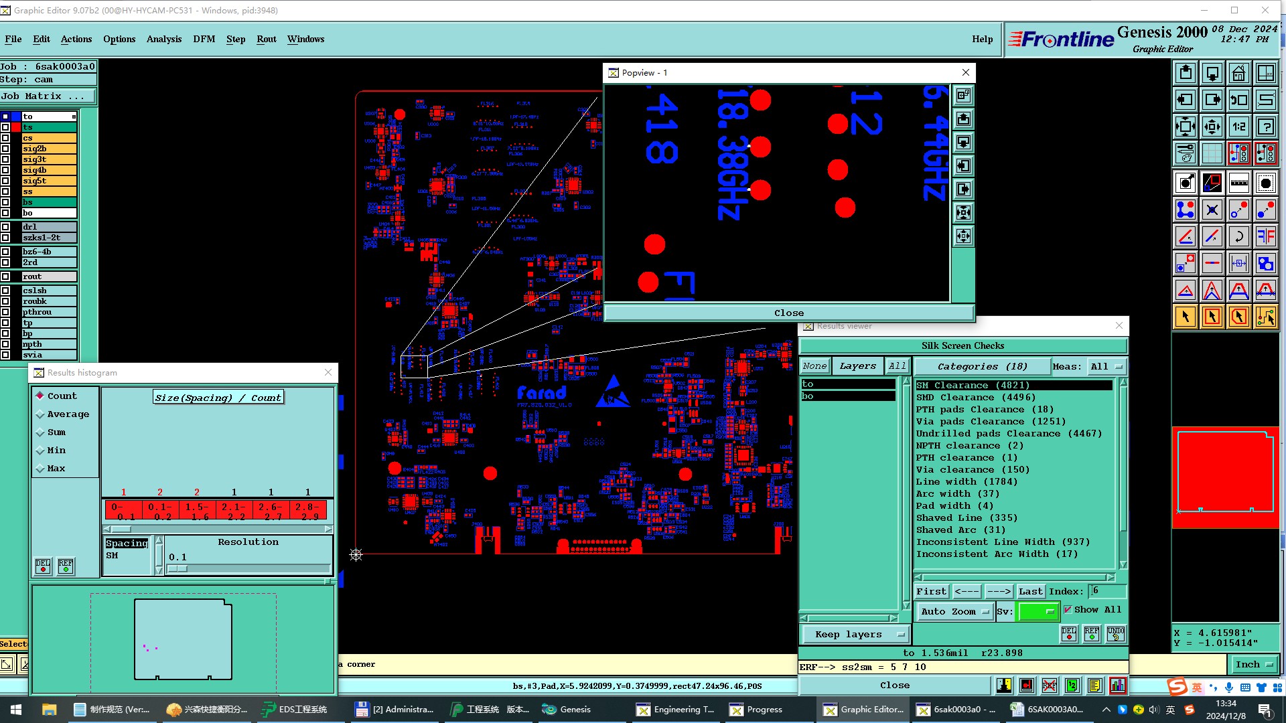This screenshot has height=723, width=1286.
Task: Click the Home view icon
Action: click(x=1238, y=73)
